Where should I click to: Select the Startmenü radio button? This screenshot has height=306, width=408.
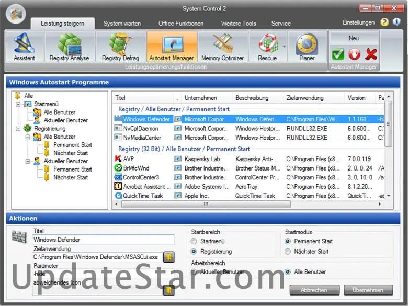click(194, 241)
